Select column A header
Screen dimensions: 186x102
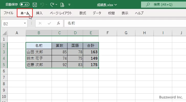coord(17,33)
